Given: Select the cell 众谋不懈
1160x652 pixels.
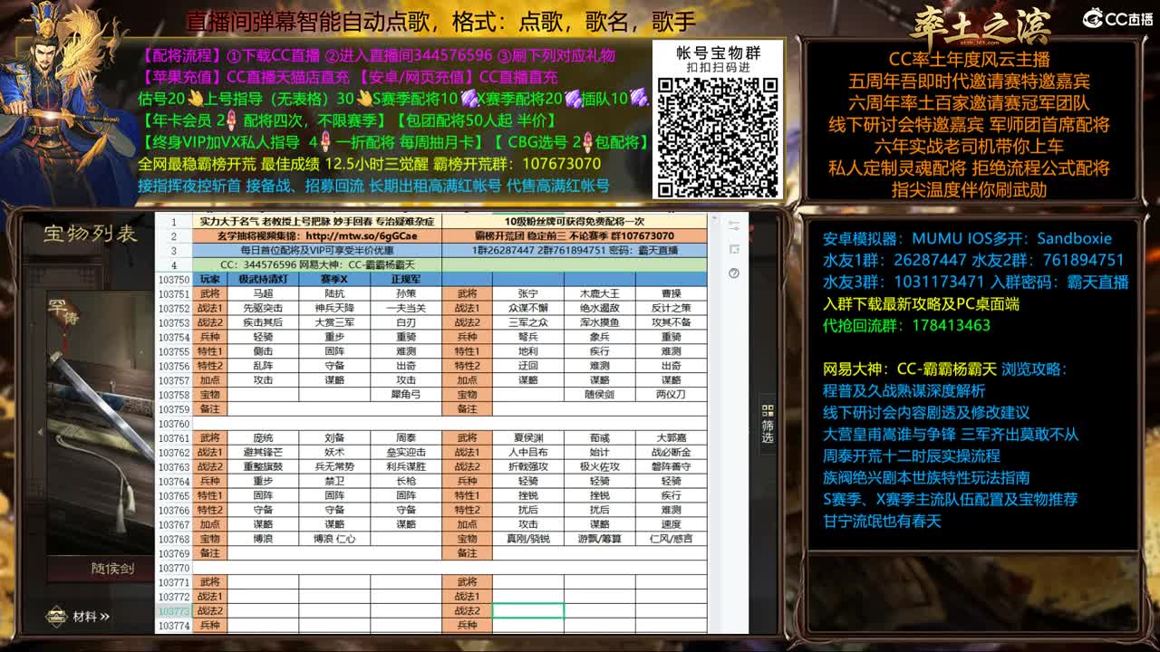Looking at the screenshot, I should coord(527,309).
